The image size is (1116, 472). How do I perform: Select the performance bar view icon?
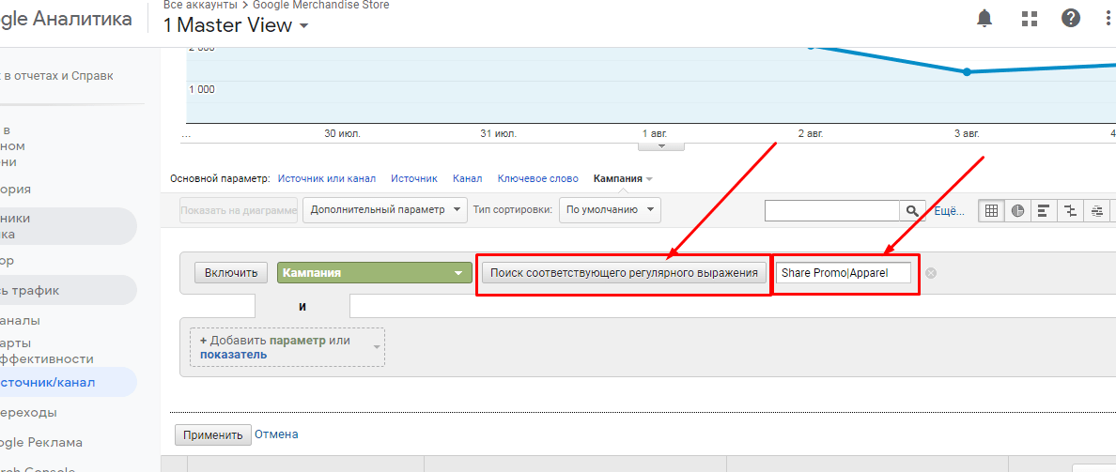(x=1043, y=211)
